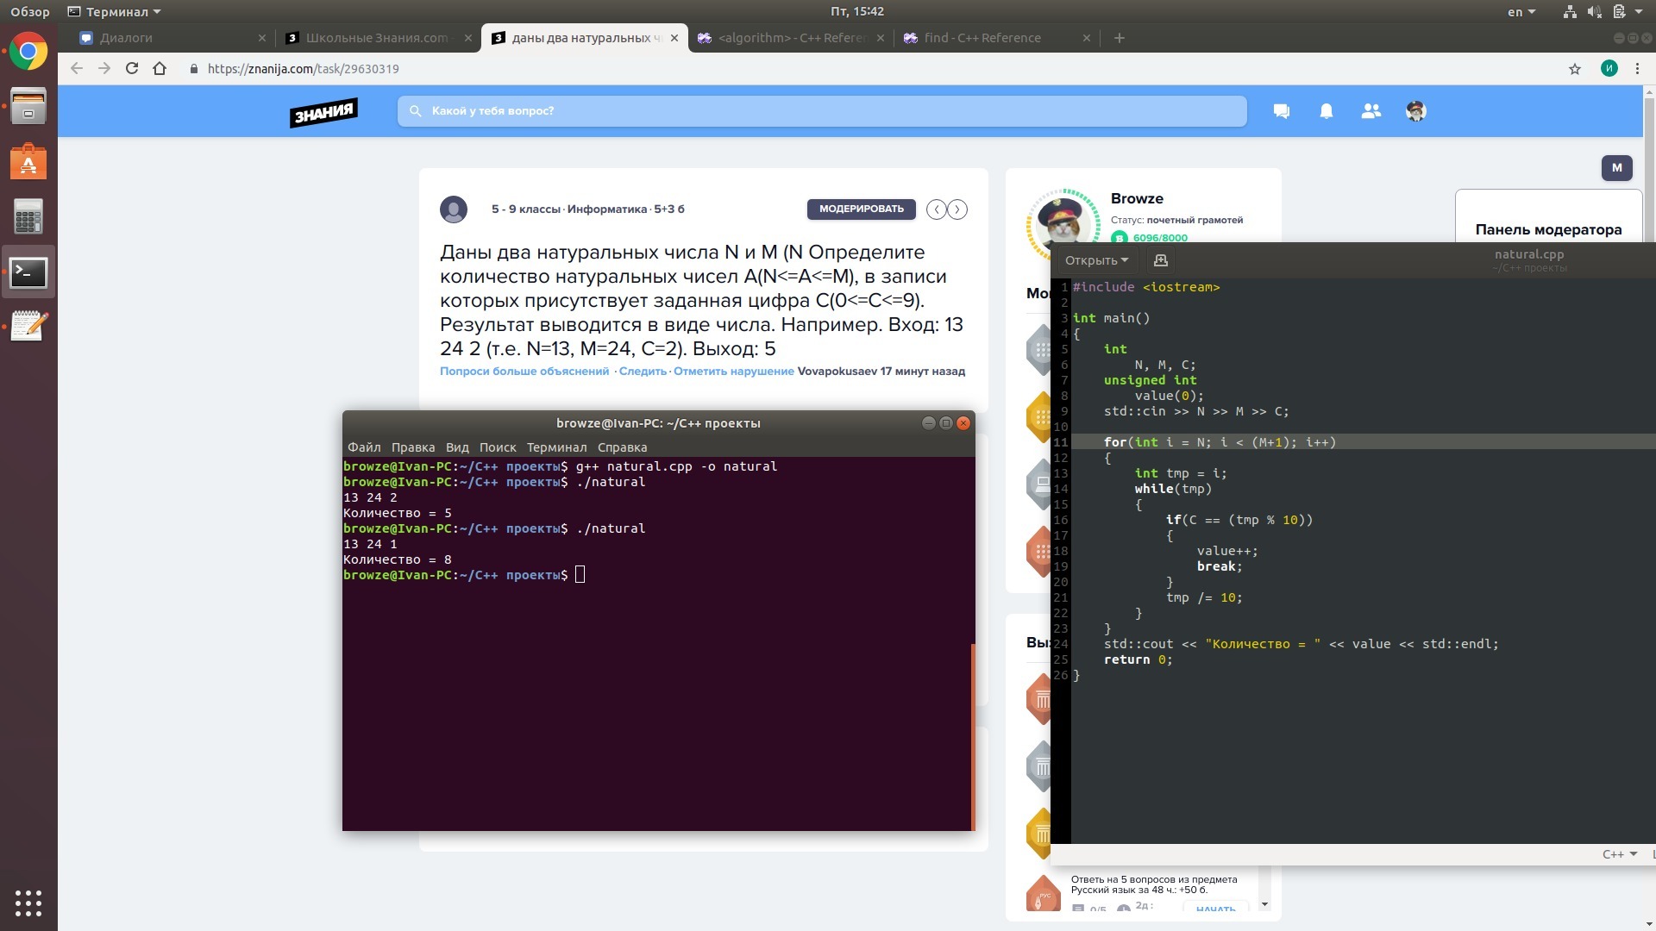The width and height of the screenshot is (1656, 931).
Task: Open Вид menu in terminal
Action: (457, 447)
